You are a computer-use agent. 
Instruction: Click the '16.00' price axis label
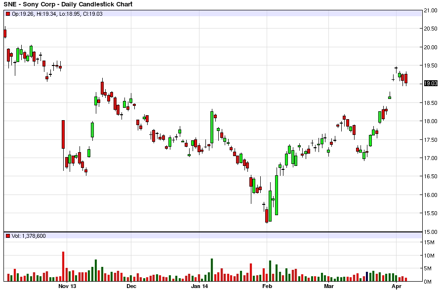(x=431, y=195)
